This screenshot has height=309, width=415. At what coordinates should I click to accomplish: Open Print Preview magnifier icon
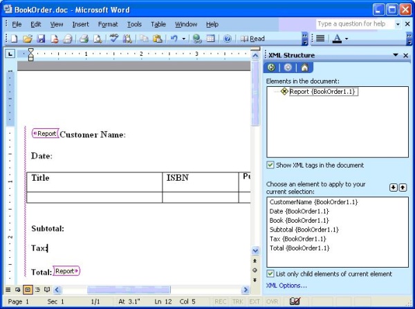(98, 39)
